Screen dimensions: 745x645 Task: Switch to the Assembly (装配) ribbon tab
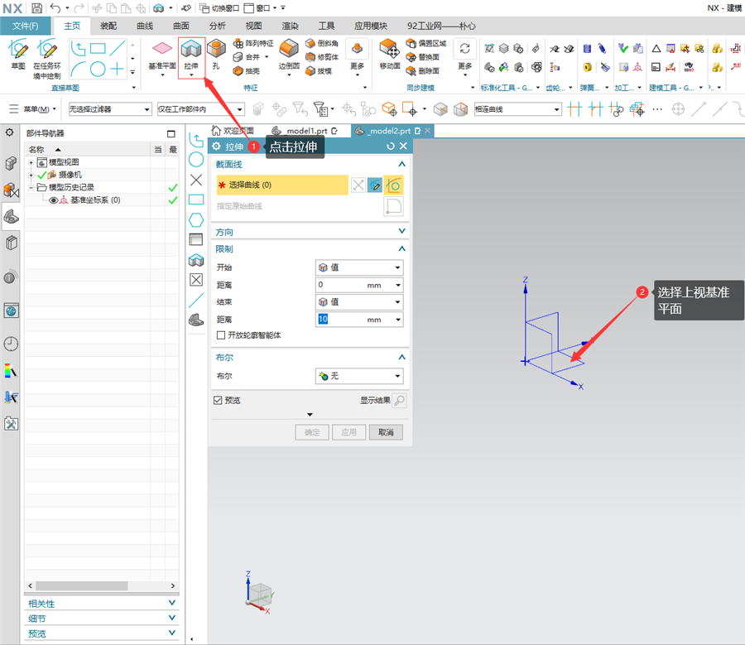pos(108,26)
